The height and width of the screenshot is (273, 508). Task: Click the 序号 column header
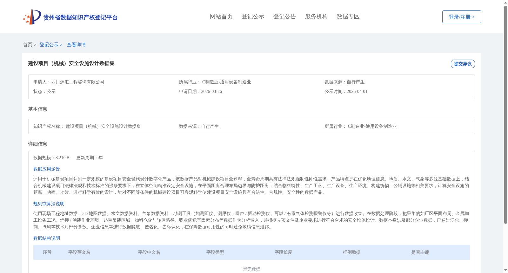47,252
